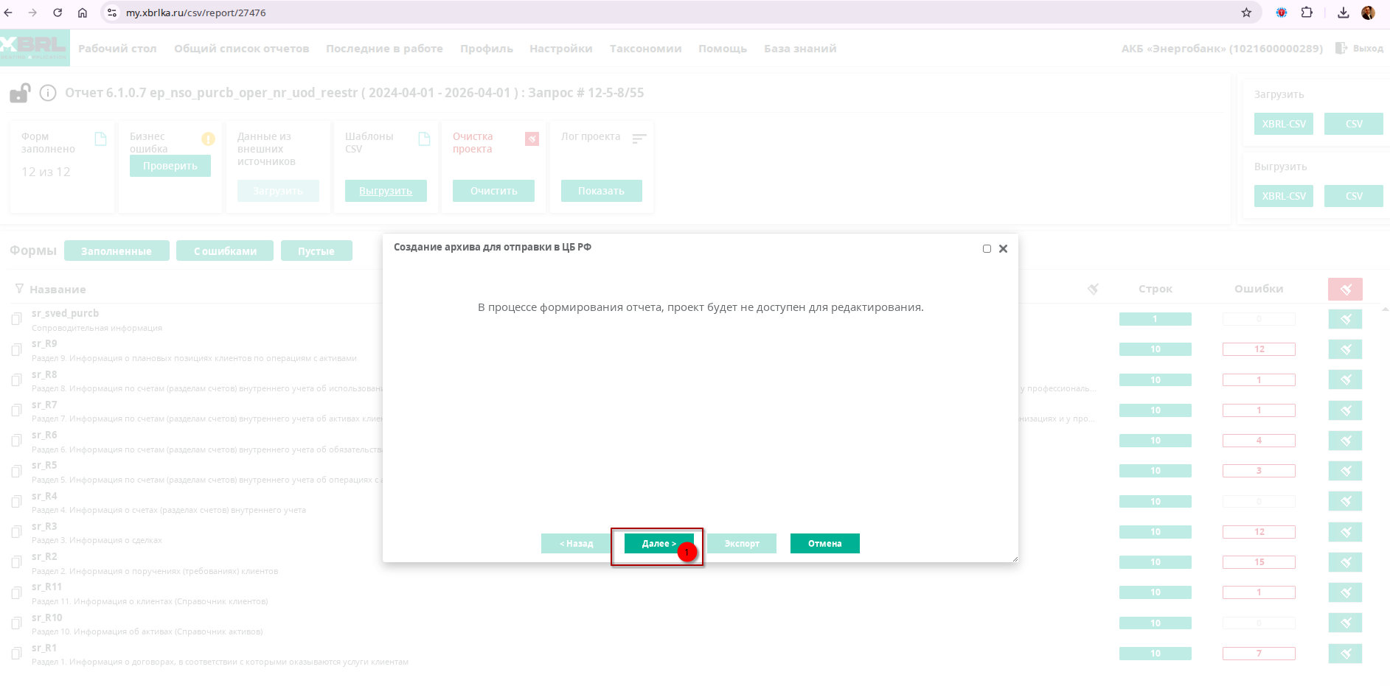Click the Далее button in dialog
This screenshot has height=686, width=1390.
pyautogui.click(x=658, y=544)
